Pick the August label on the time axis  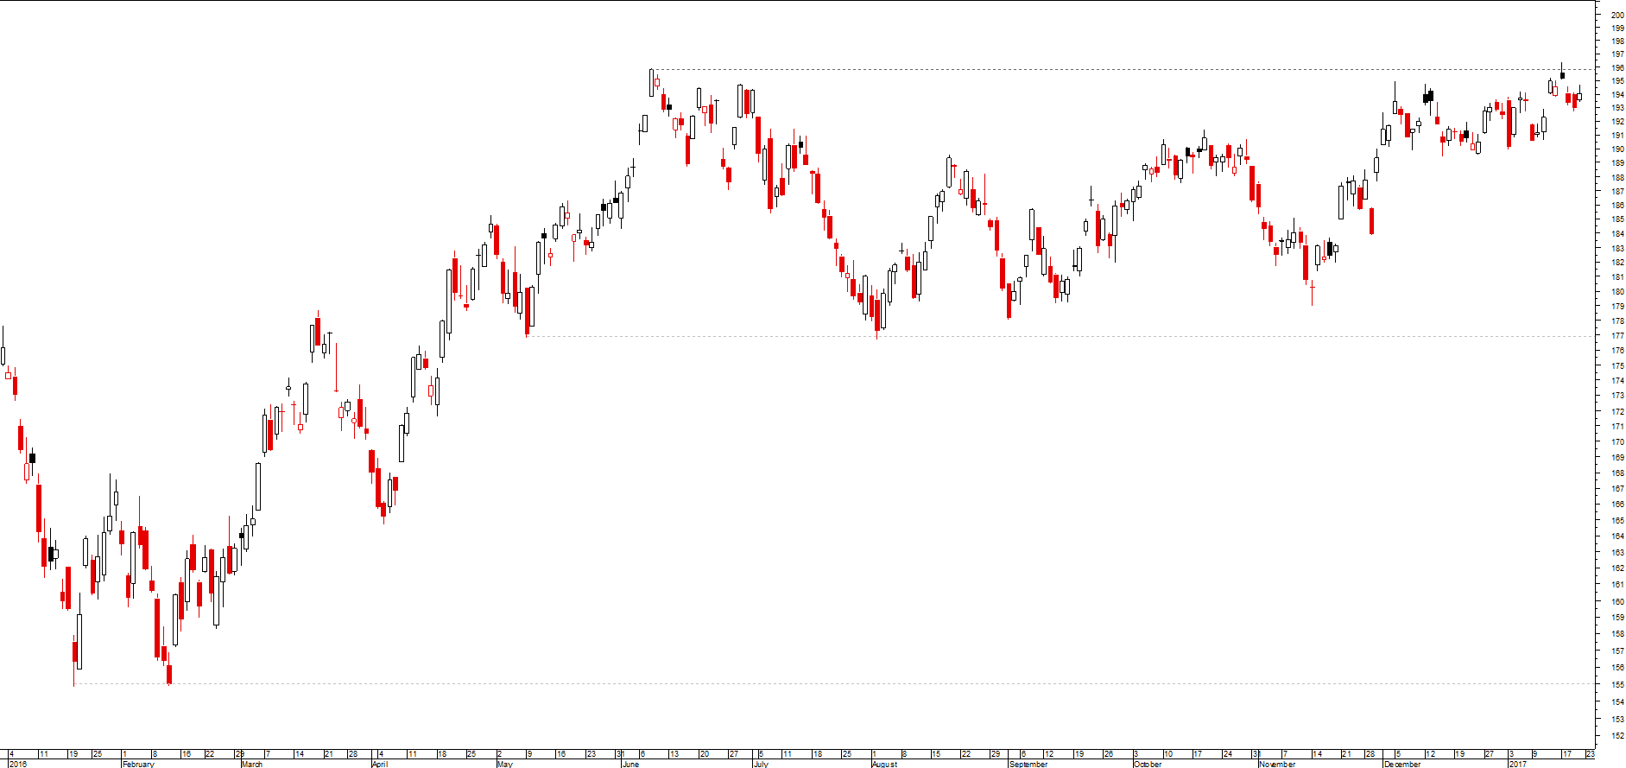pos(885,764)
